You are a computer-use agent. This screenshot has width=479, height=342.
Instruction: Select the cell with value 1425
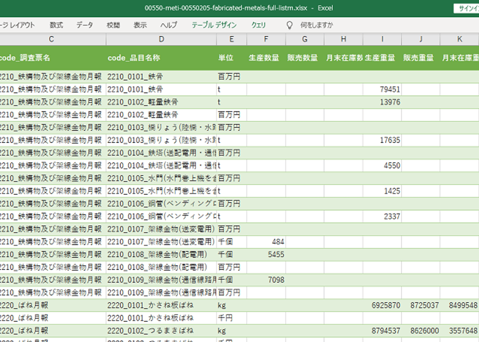[382, 191]
